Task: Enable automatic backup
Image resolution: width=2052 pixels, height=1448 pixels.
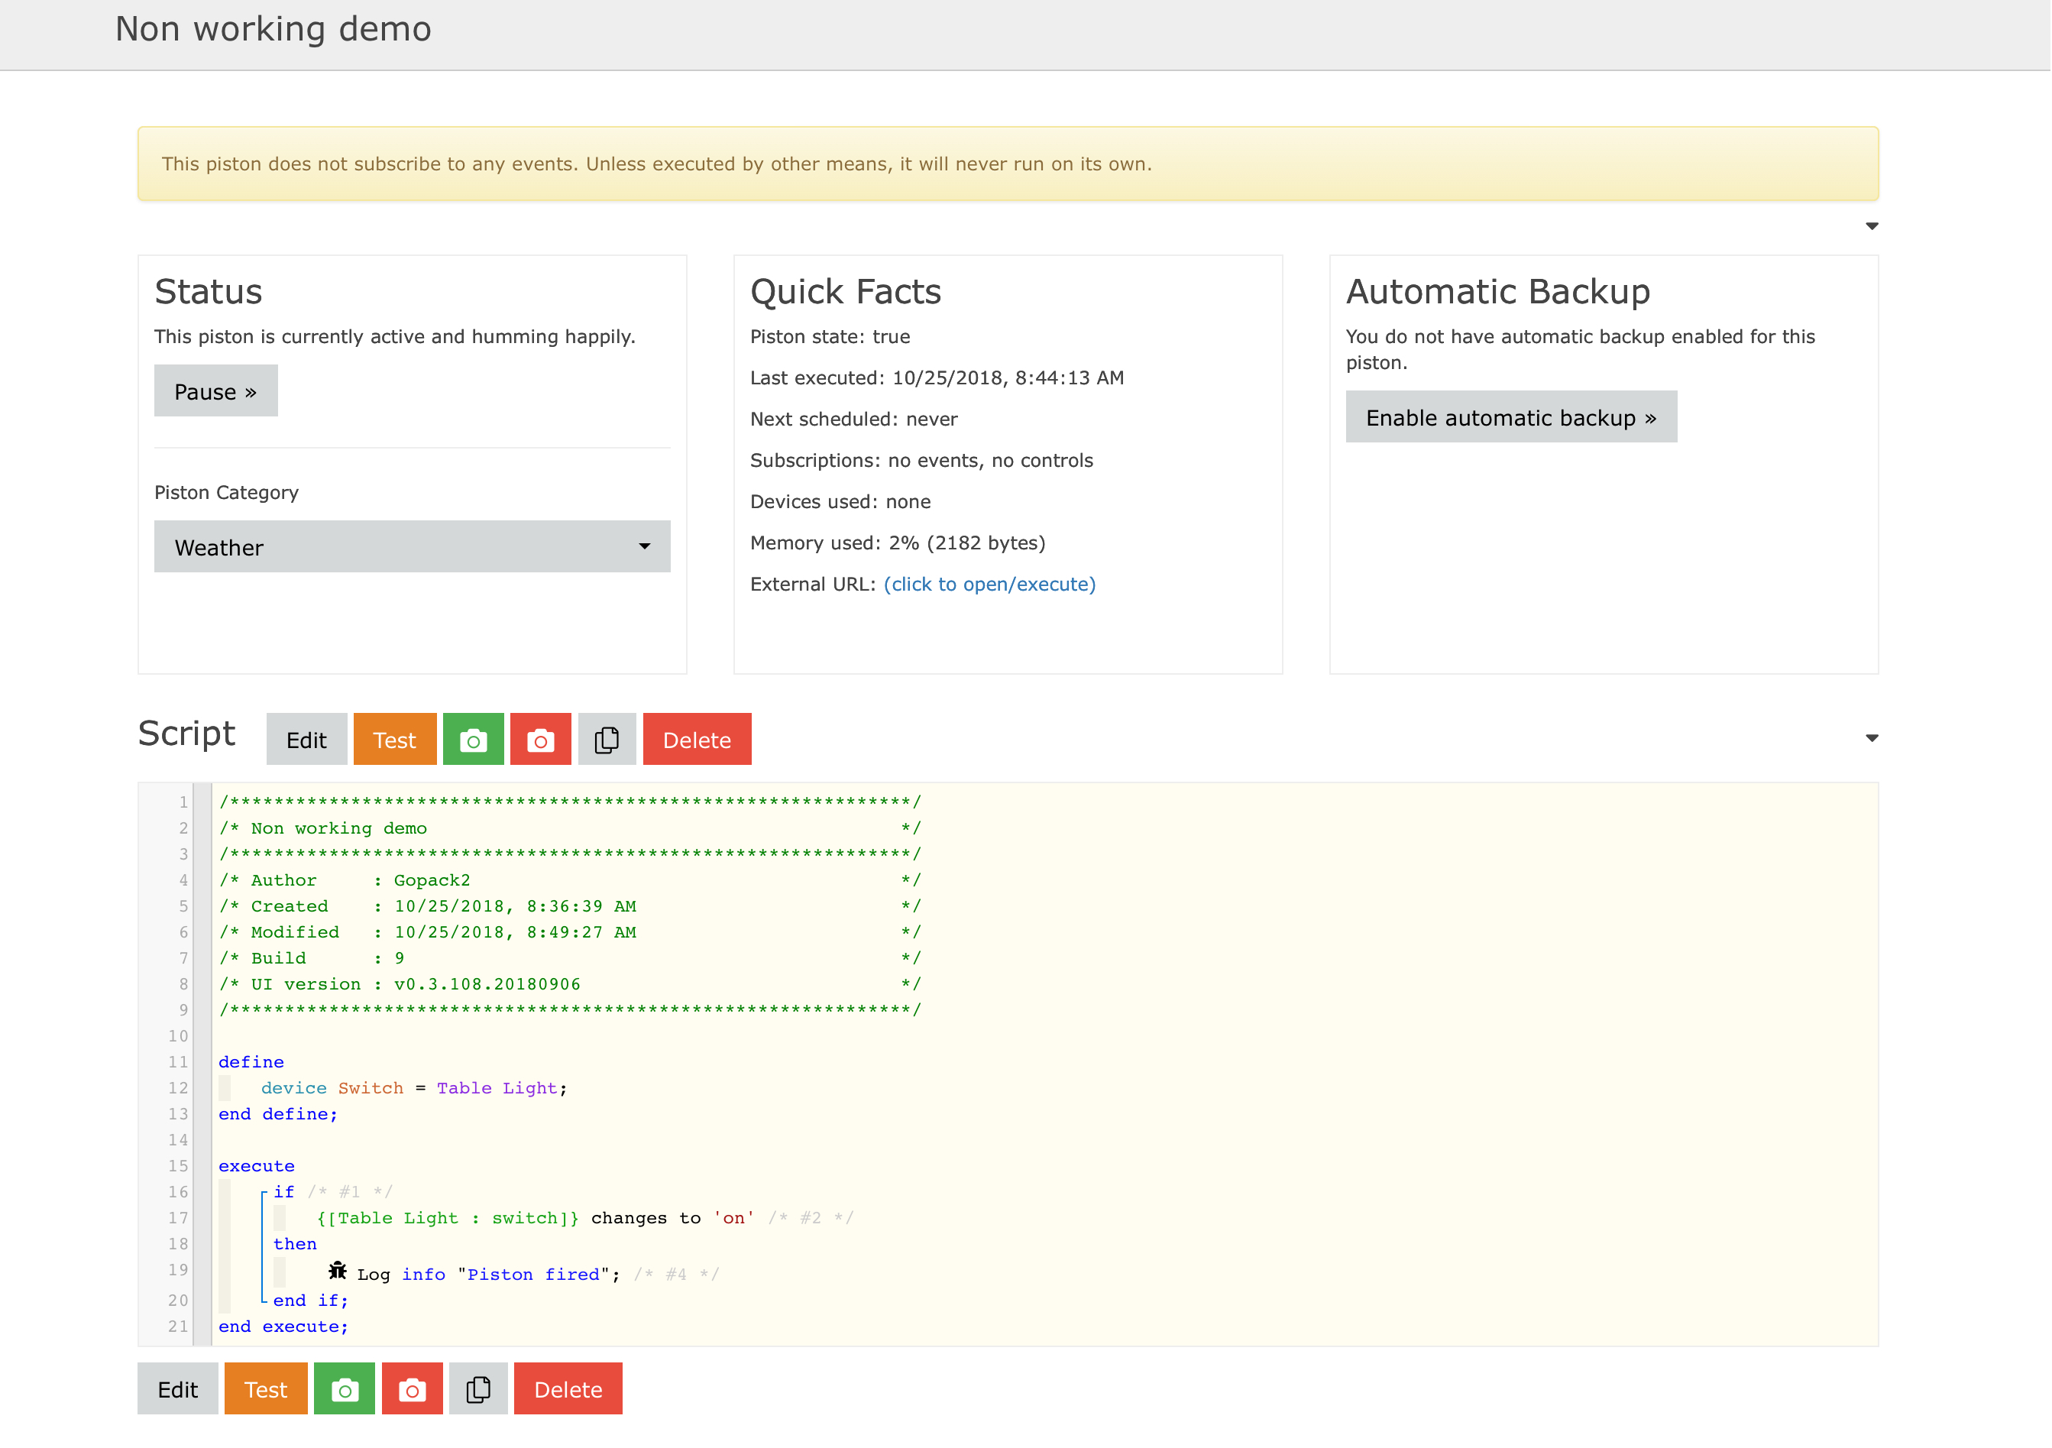Action: (1511, 416)
